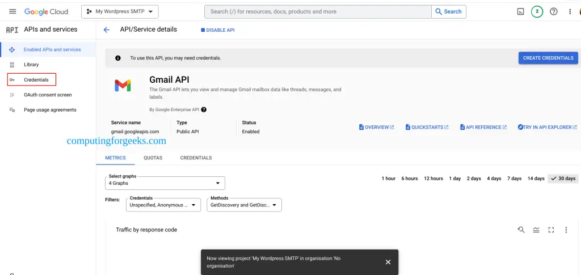Click the gmail.googleapis.com service name
The image size is (581, 275).
tap(135, 132)
